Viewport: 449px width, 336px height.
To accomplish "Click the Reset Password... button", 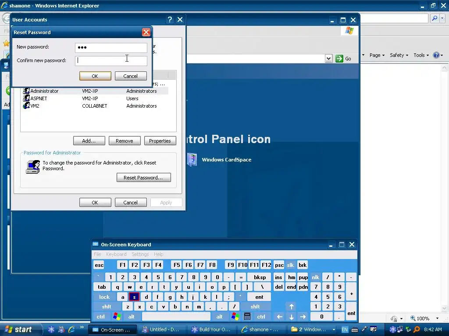I will pyautogui.click(x=143, y=178).
